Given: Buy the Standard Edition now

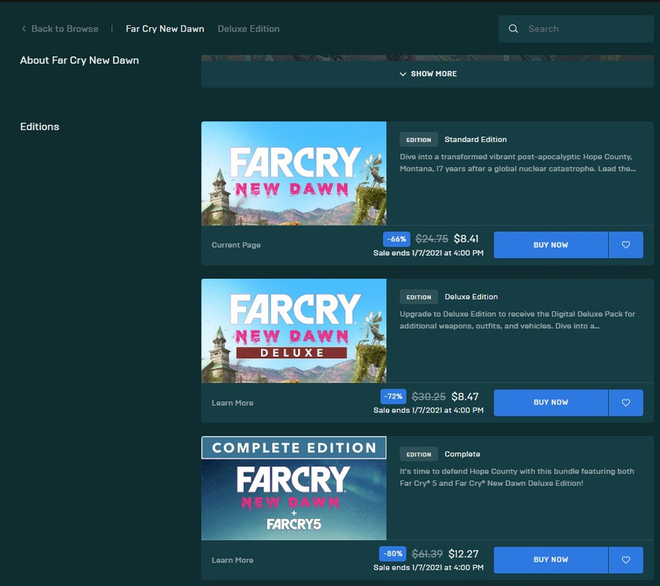Looking at the screenshot, I should click(x=551, y=245).
